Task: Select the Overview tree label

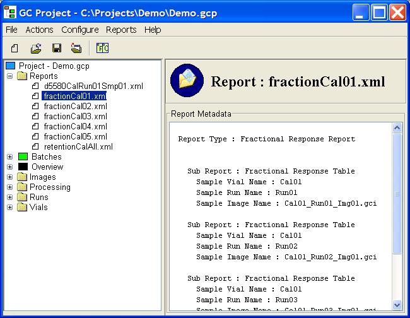Action: tap(47, 167)
